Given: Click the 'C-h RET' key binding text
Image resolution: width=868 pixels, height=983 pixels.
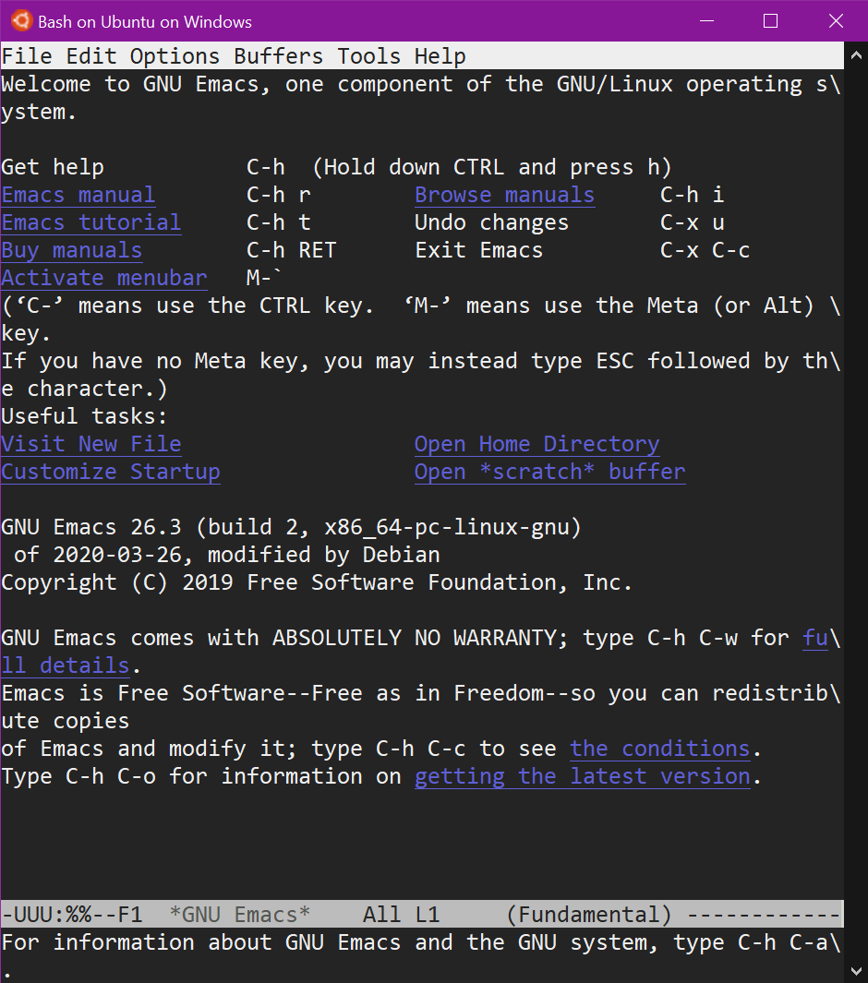Looking at the screenshot, I should coord(292,250).
